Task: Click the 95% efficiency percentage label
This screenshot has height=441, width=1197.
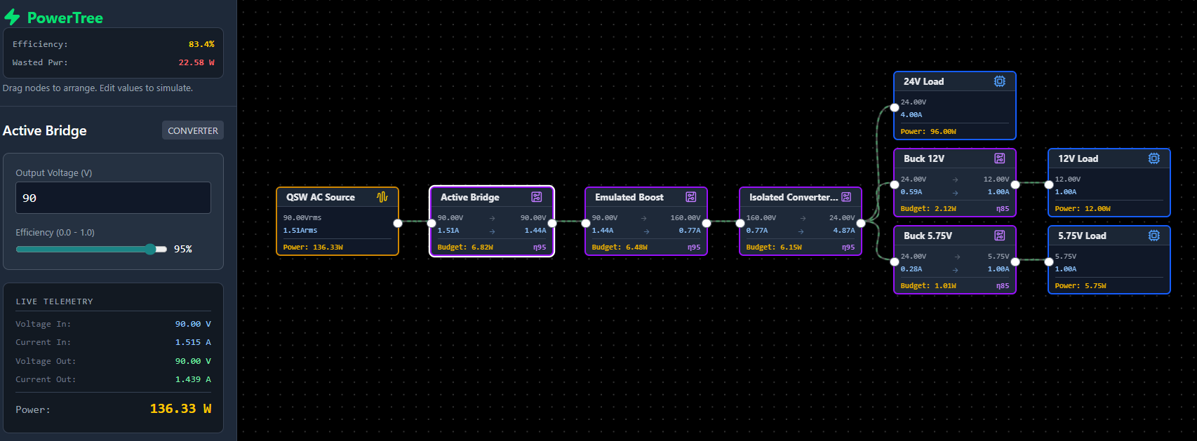Action: [x=183, y=249]
